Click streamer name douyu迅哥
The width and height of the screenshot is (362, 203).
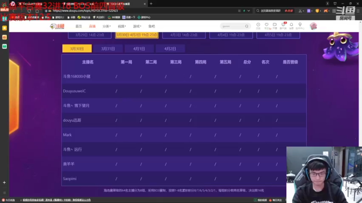72,120
